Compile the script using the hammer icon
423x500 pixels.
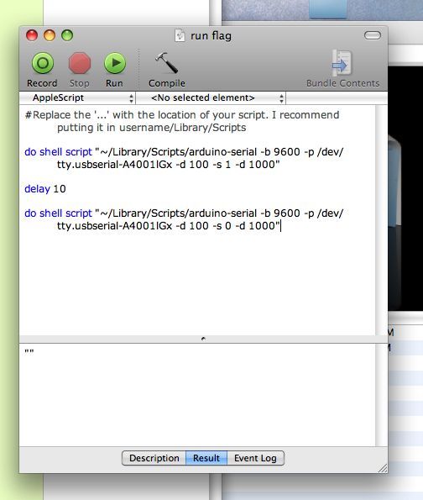(166, 63)
